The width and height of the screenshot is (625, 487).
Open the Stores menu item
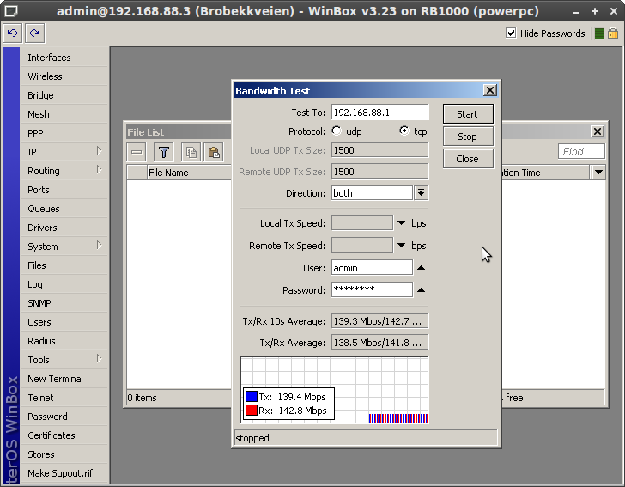pyautogui.click(x=64, y=454)
